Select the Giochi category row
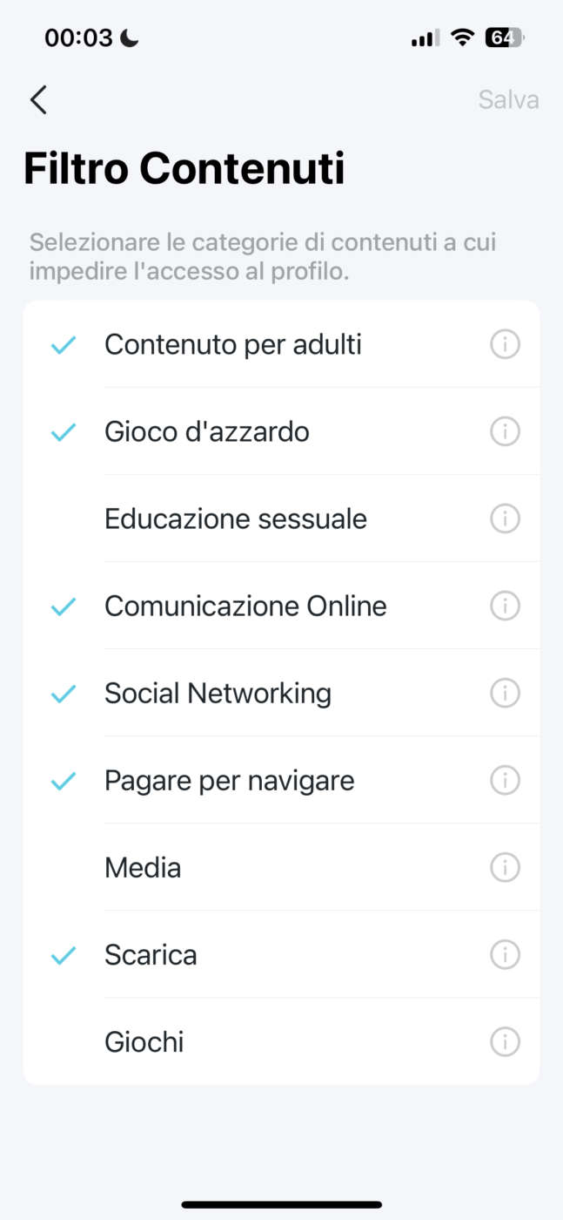Screen dimensions: 563x1220 [x=144, y=1042]
